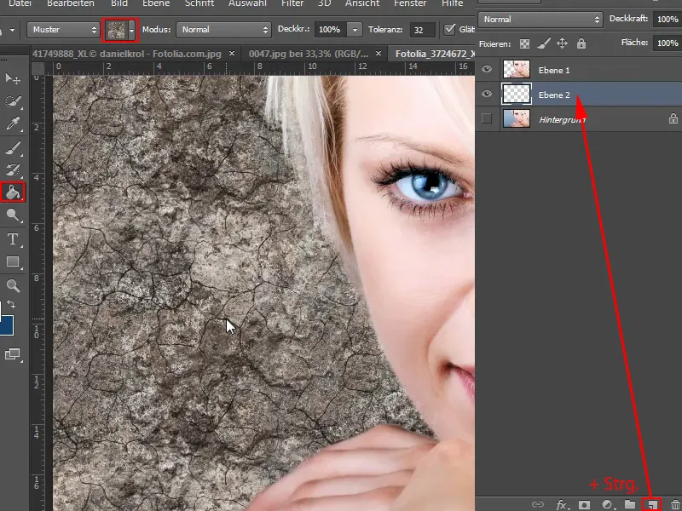Delete layer trash icon
682x511 pixels.
tap(675, 504)
